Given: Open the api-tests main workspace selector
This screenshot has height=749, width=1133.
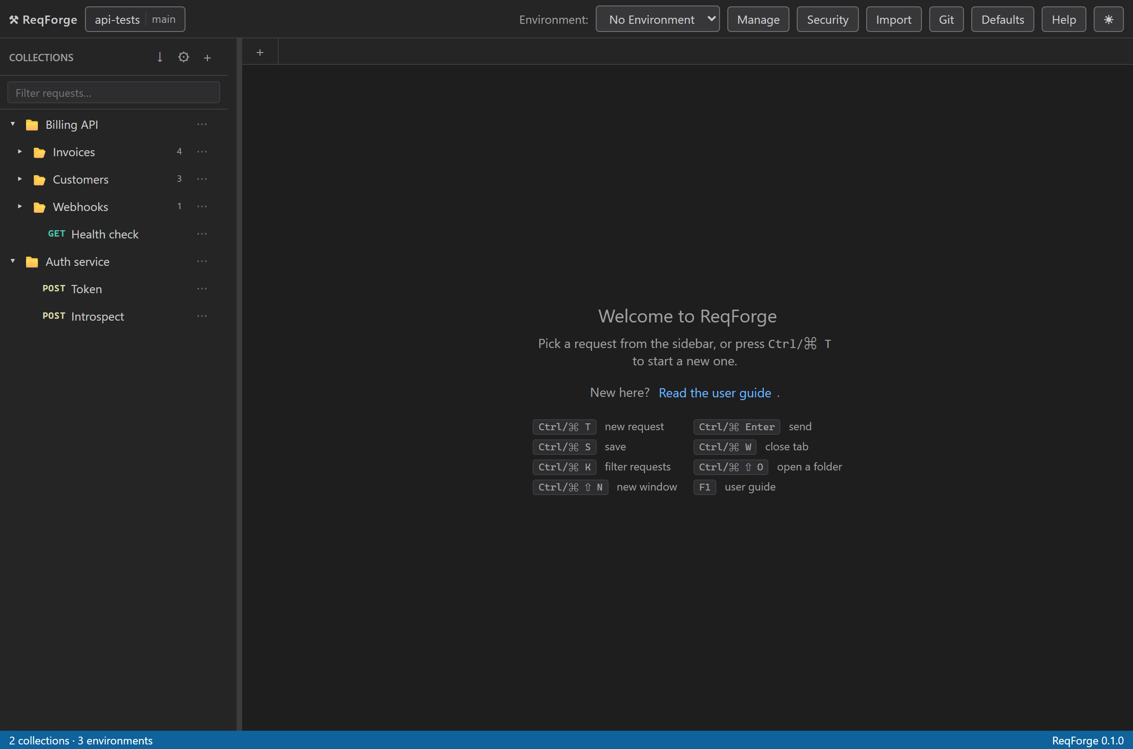Looking at the screenshot, I should pos(135,19).
